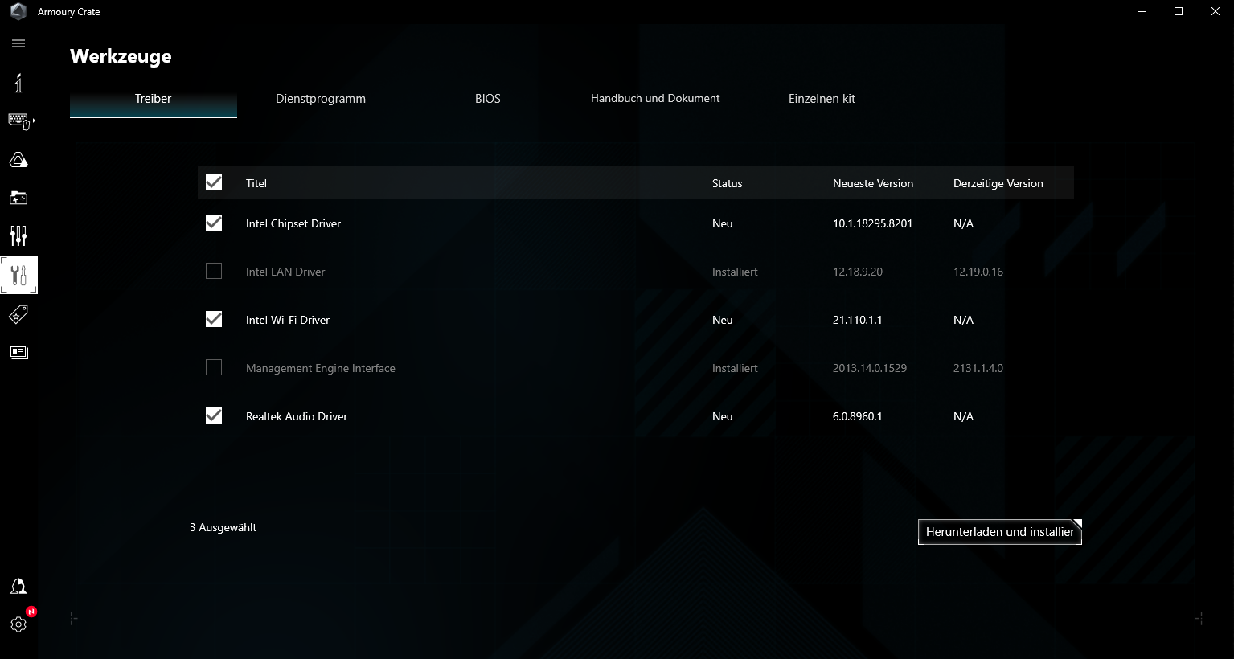Click the Titel column header

pyautogui.click(x=256, y=183)
